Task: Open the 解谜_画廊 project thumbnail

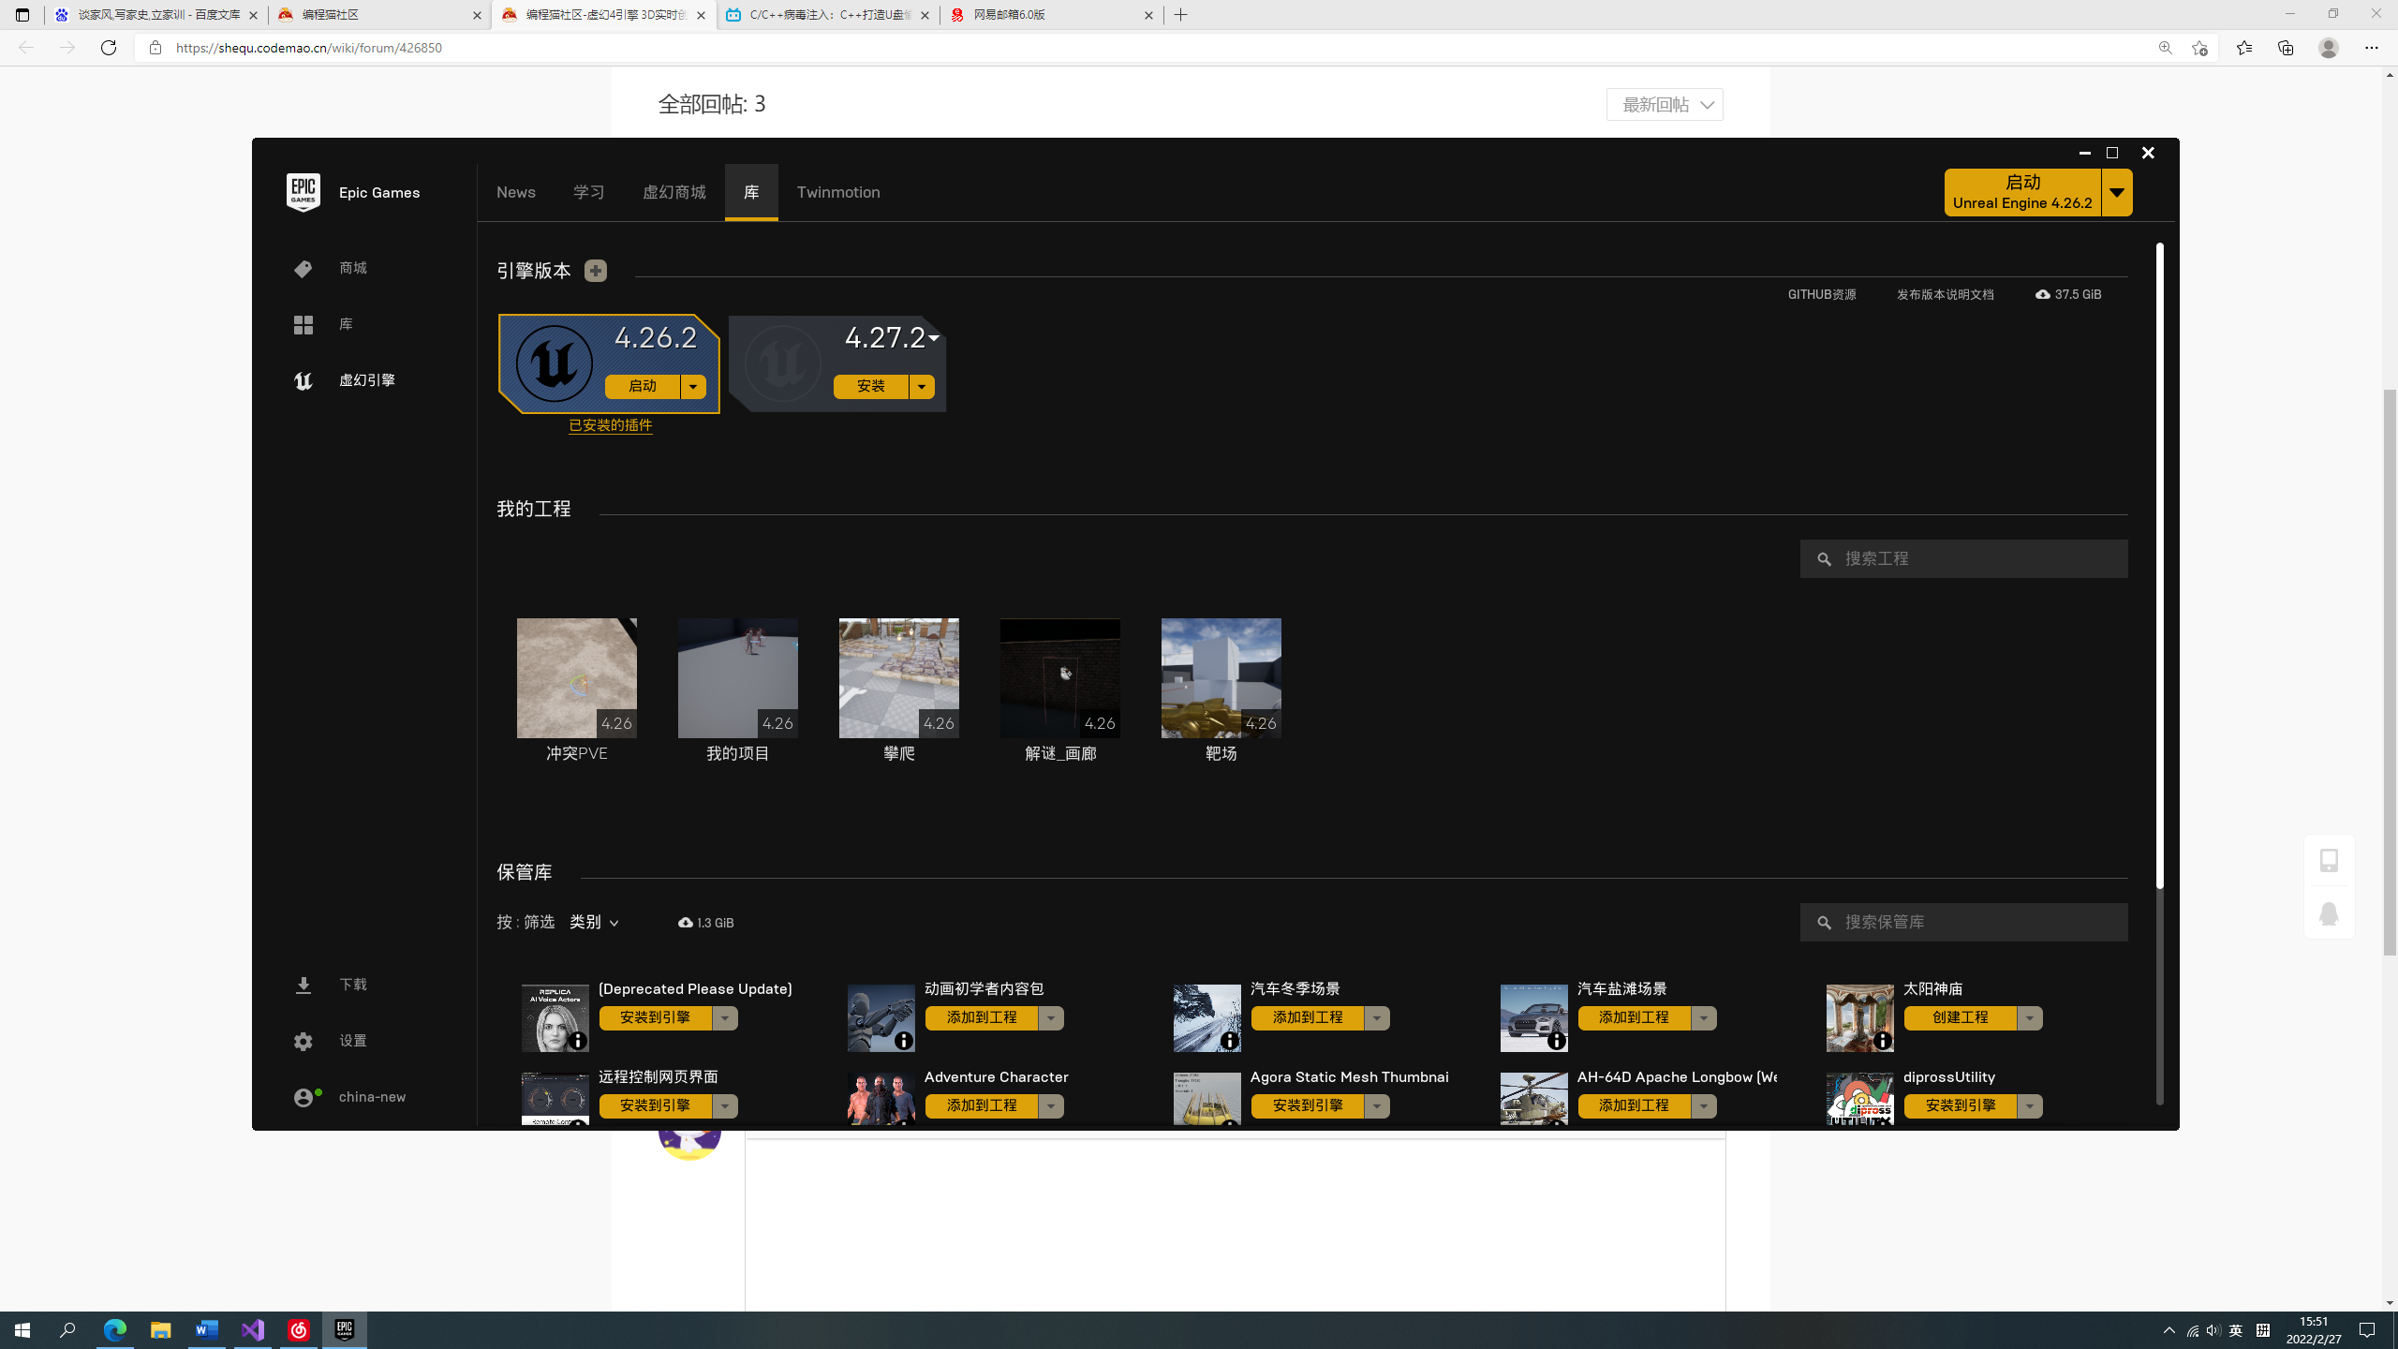Action: tap(1060, 678)
